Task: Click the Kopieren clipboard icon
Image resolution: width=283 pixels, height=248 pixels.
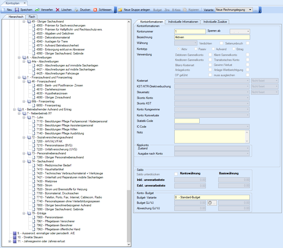Action: coord(185,10)
